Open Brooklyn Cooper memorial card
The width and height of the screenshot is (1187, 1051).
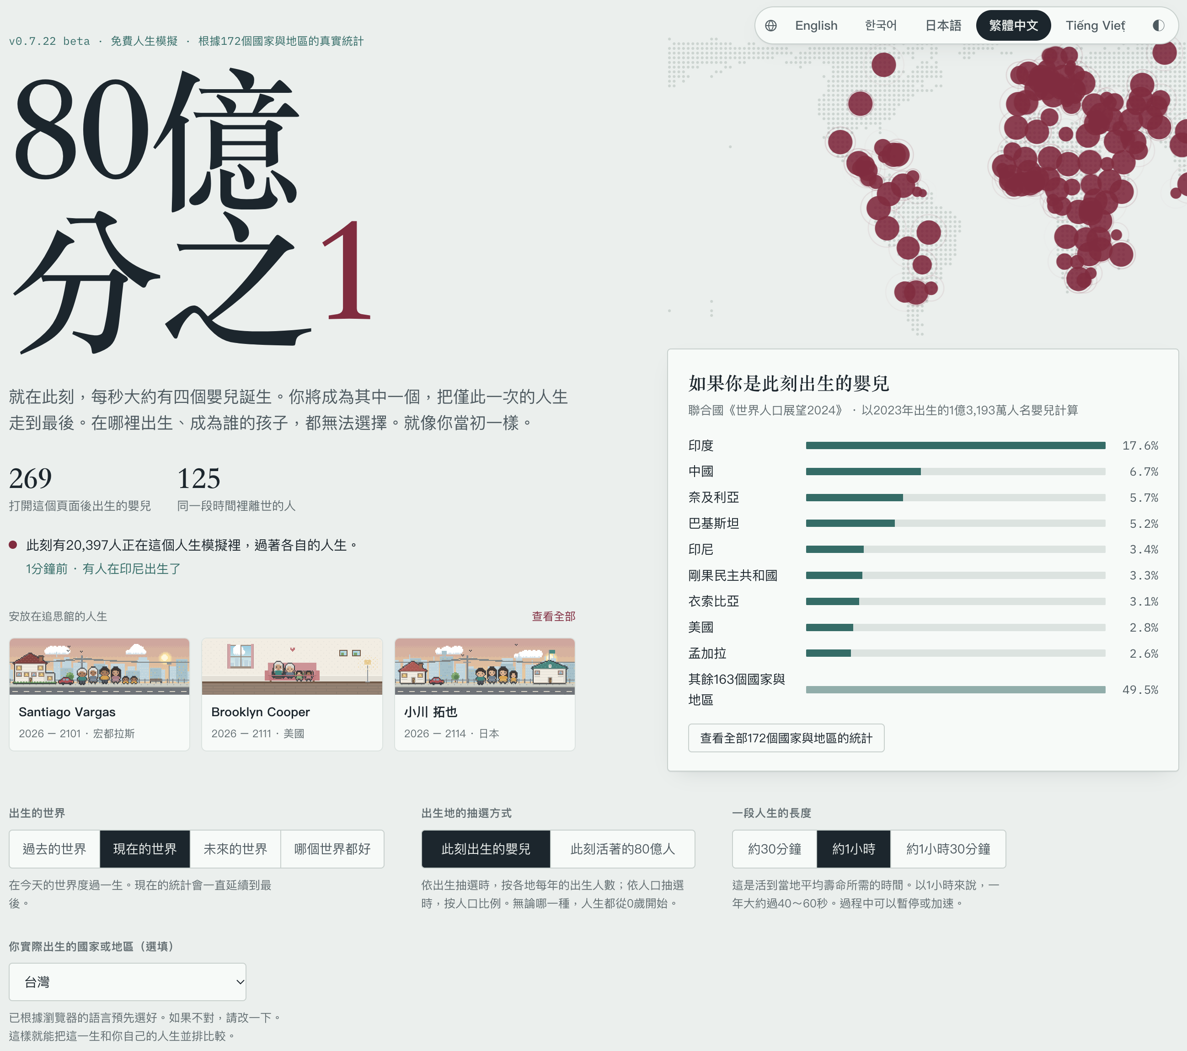pyautogui.click(x=292, y=694)
